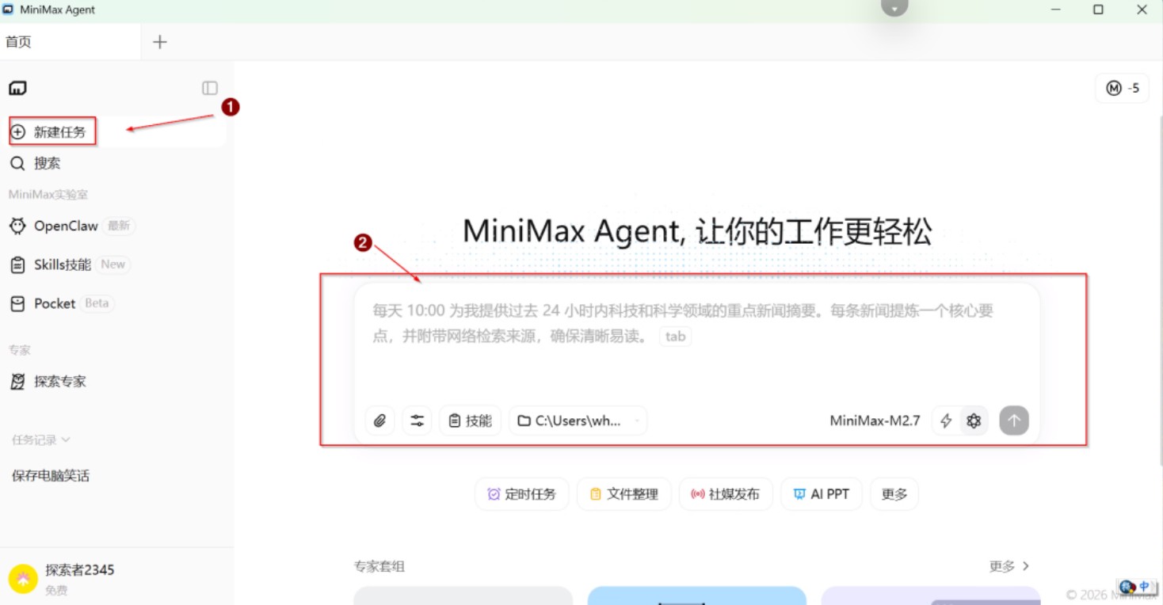Select the MiniMax-M2.7 model selector
The image size is (1163, 605).
pos(875,421)
